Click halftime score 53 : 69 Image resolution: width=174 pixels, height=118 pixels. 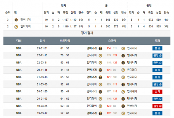point(65,62)
